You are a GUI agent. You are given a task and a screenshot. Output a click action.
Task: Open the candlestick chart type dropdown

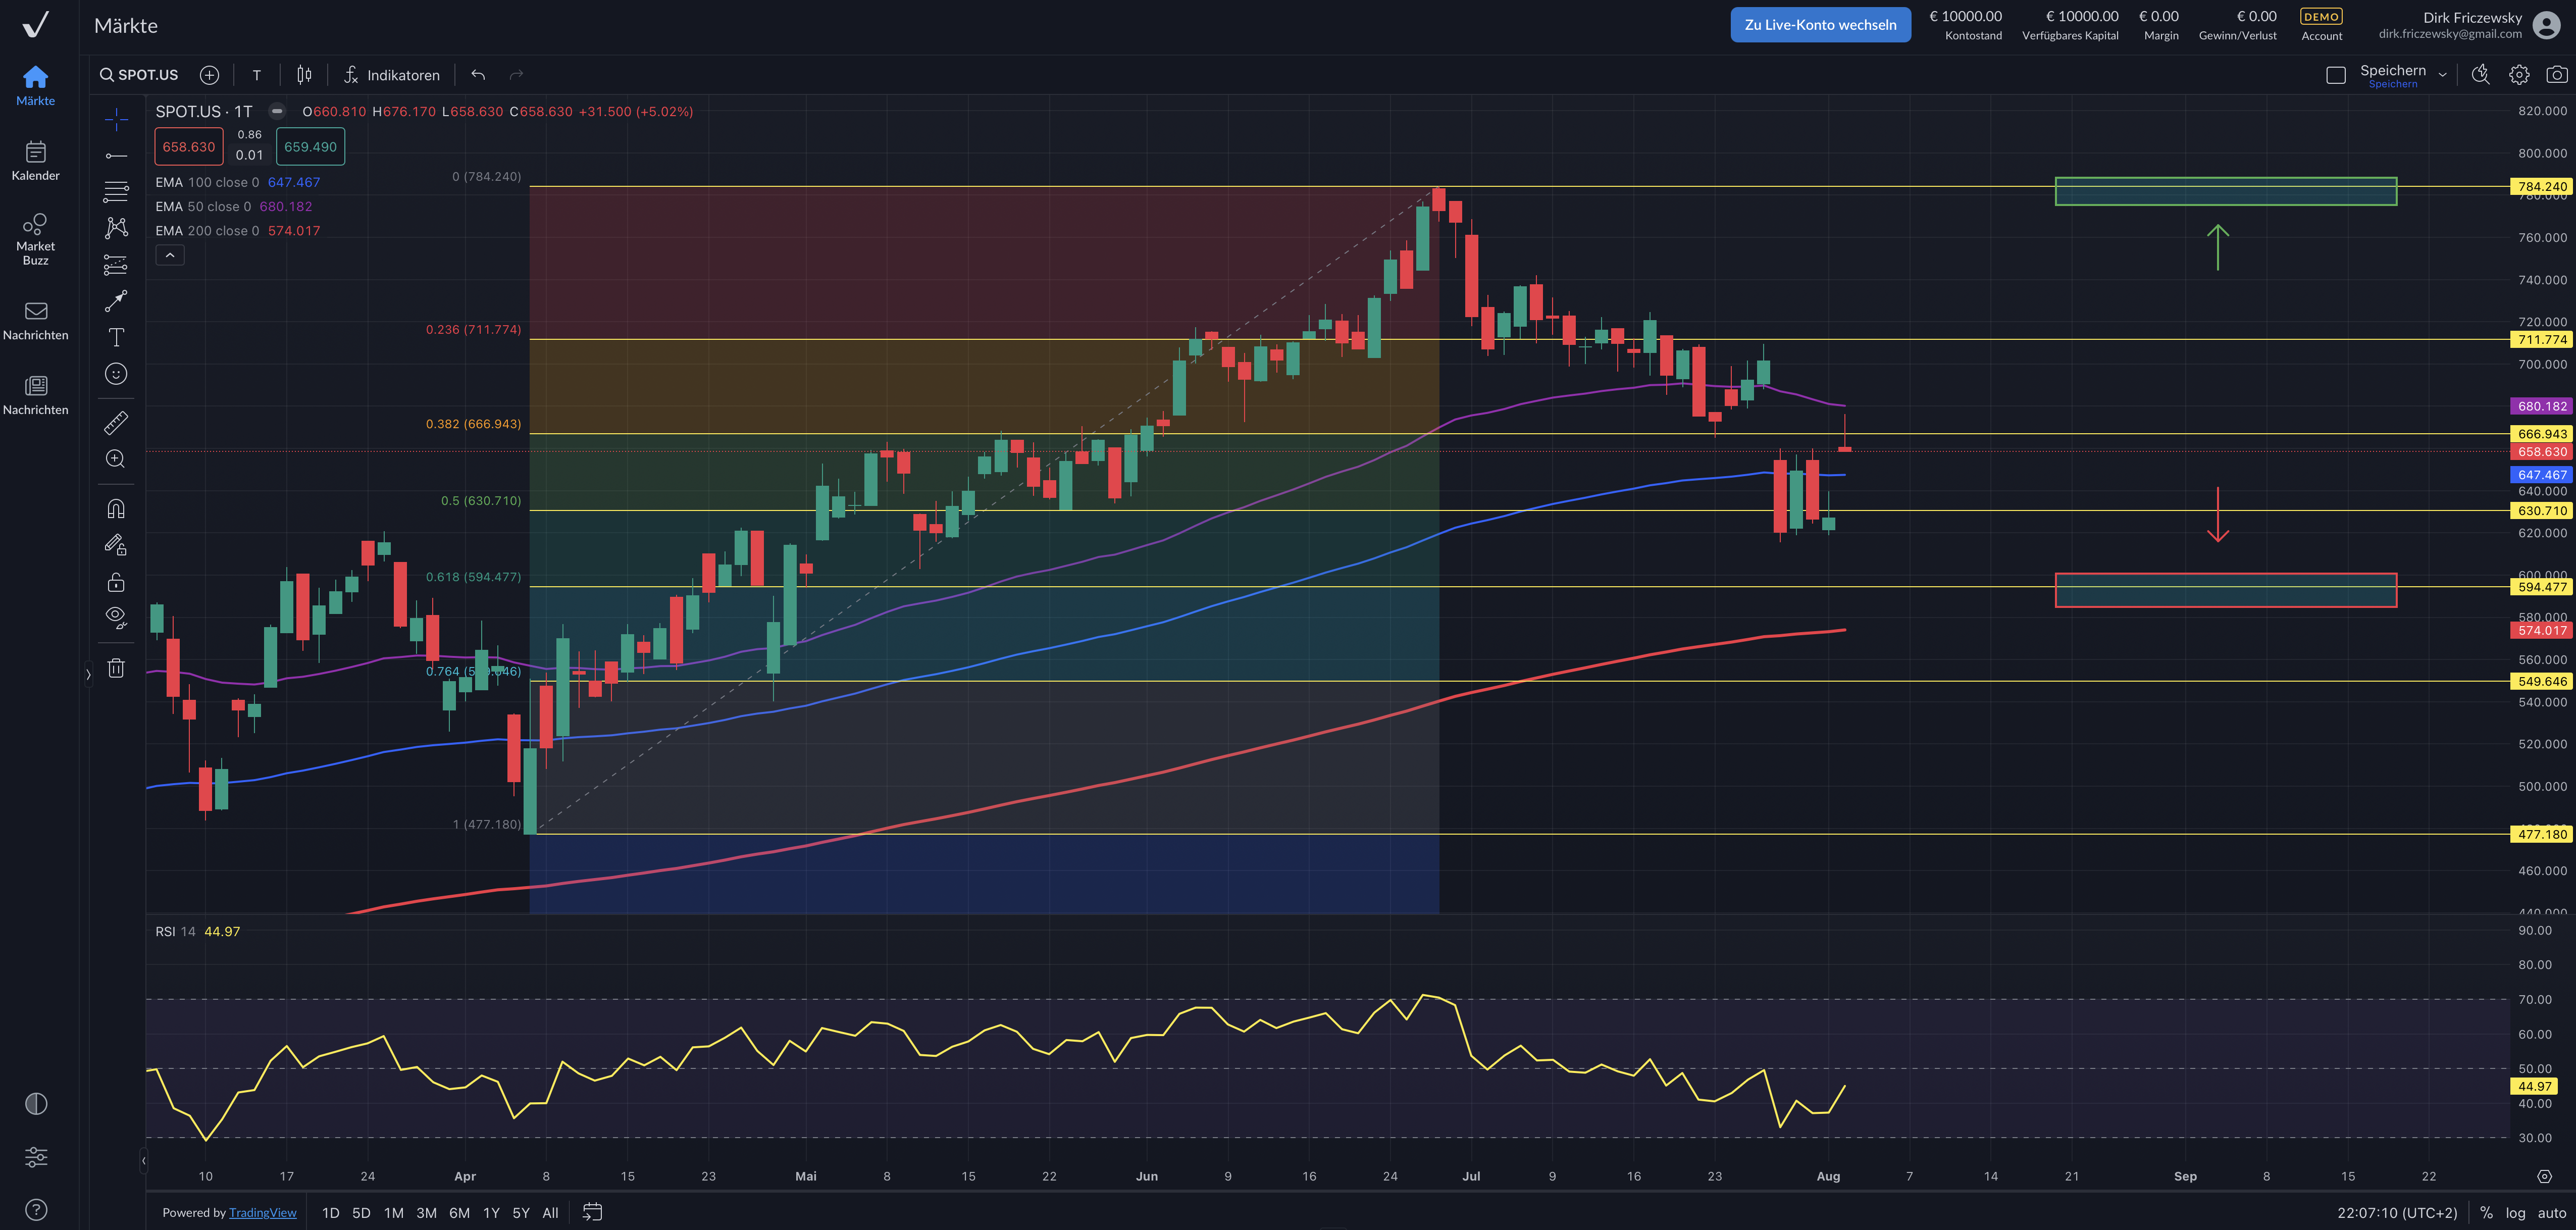[x=304, y=75]
